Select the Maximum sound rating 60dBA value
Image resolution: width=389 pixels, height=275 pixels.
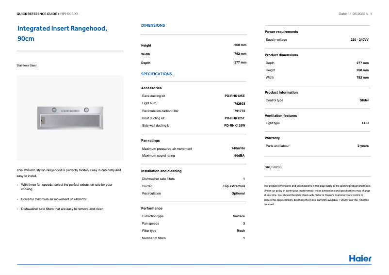click(x=239, y=156)
